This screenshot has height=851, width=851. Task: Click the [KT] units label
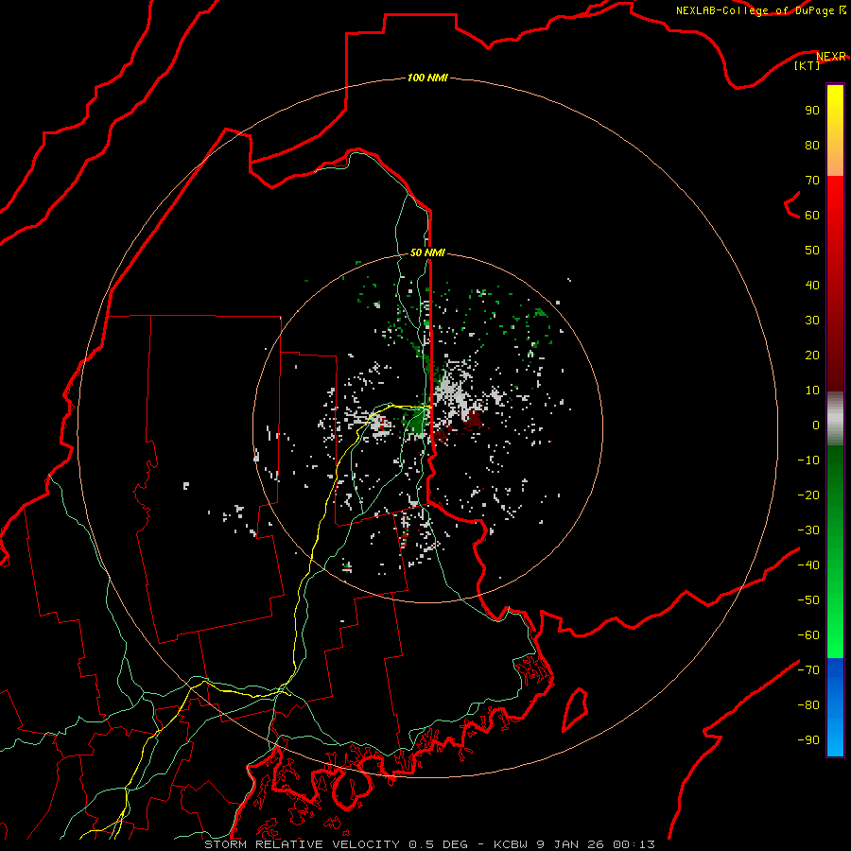pyautogui.click(x=807, y=65)
